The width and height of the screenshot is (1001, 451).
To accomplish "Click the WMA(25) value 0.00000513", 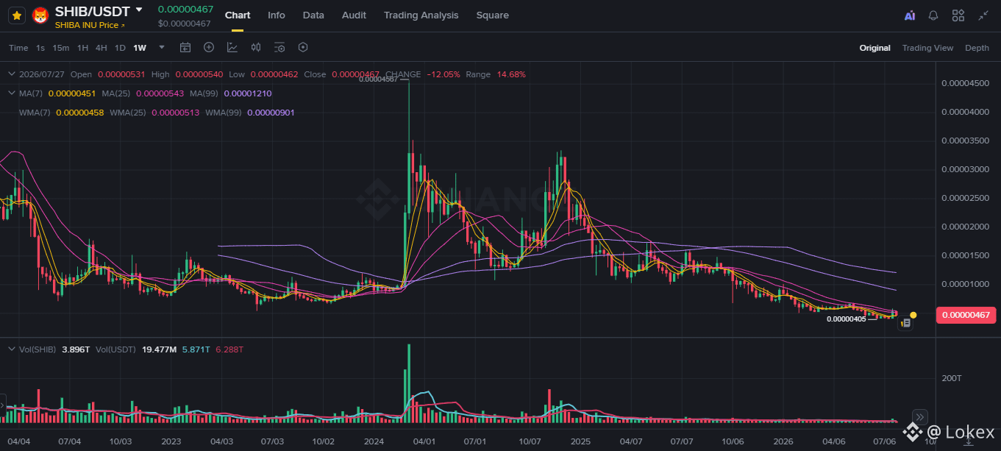I will (176, 113).
